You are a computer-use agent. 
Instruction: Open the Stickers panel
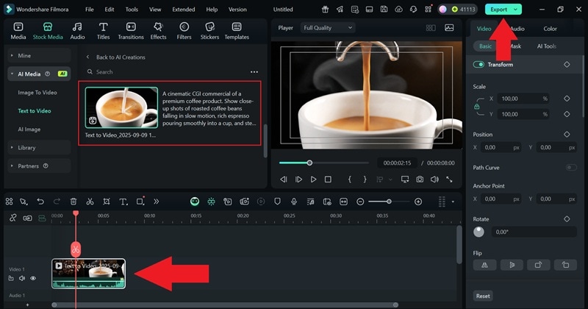coord(209,31)
